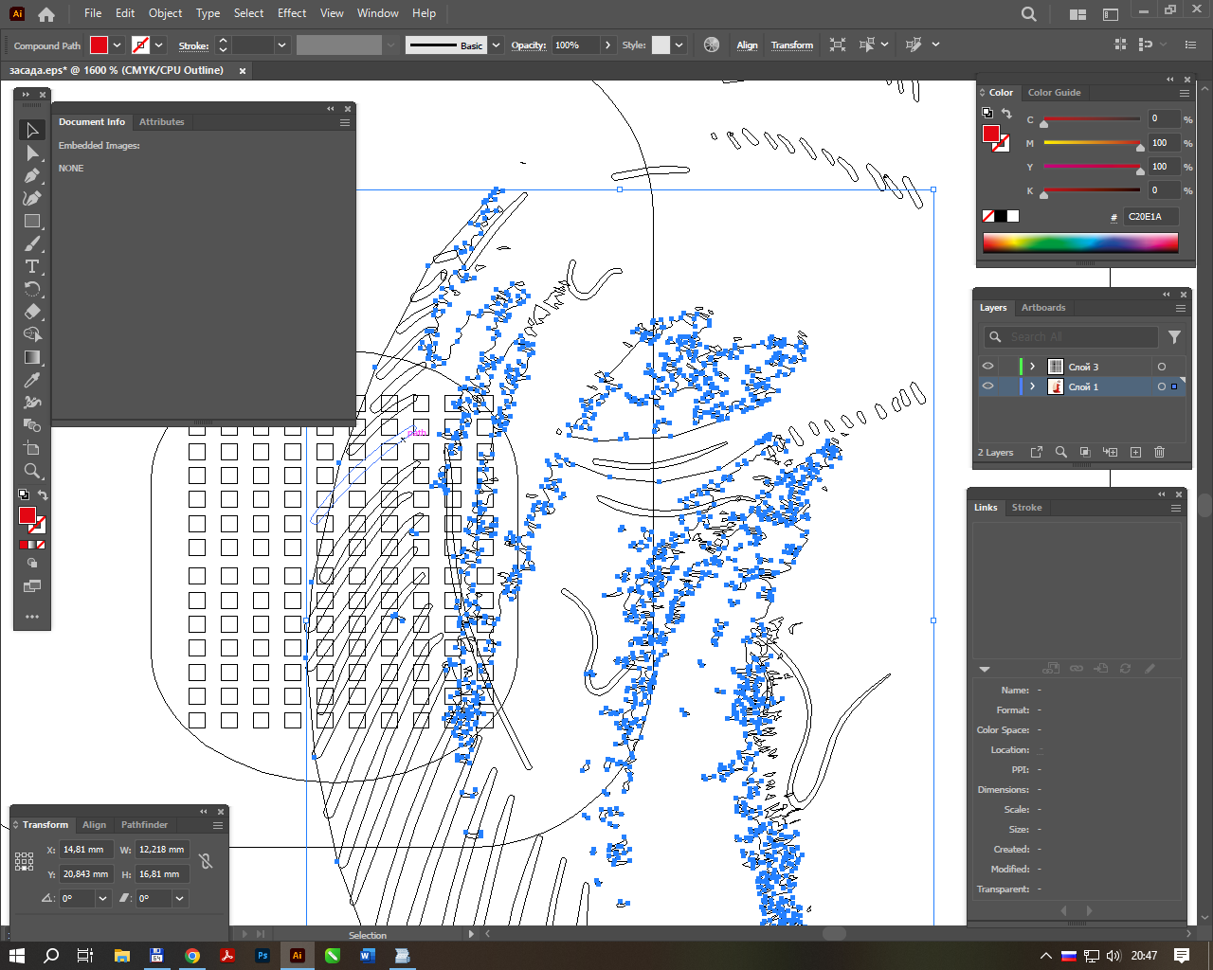
Task: Toggle visibility of layer Слой 1
Action: pos(988,386)
